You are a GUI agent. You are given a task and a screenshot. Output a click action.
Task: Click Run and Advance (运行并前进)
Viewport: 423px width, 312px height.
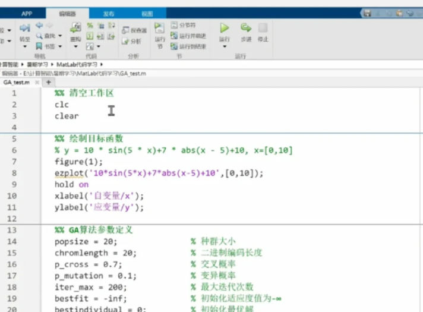(x=188, y=36)
